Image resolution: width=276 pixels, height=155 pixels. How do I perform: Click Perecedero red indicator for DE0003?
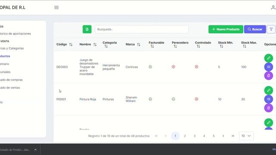point(173,67)
